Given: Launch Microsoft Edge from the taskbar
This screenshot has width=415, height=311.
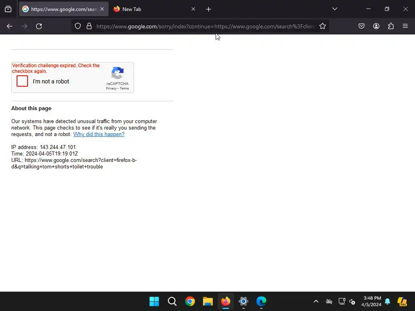Looking at the screenshot, I should point(261,301).
